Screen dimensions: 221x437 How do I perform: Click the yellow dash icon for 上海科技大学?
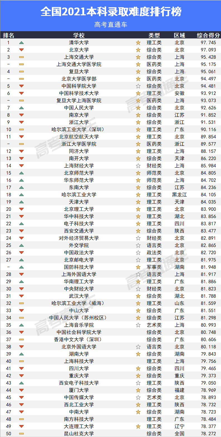point(21,361)
